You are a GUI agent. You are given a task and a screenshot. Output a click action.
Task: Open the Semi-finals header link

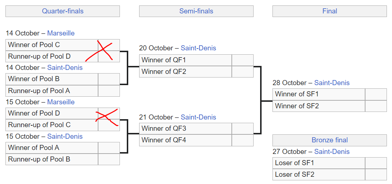pos(196,11)
